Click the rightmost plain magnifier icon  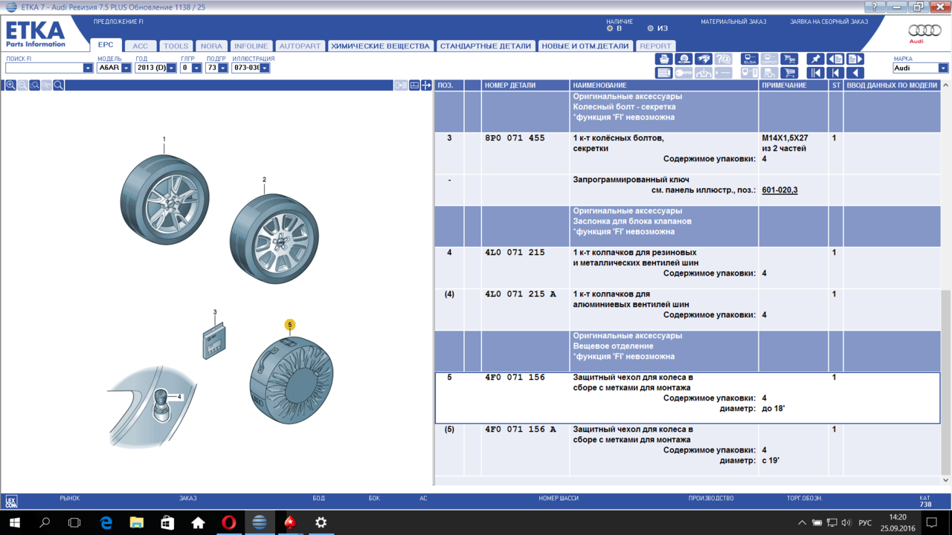tap(58, 85)
